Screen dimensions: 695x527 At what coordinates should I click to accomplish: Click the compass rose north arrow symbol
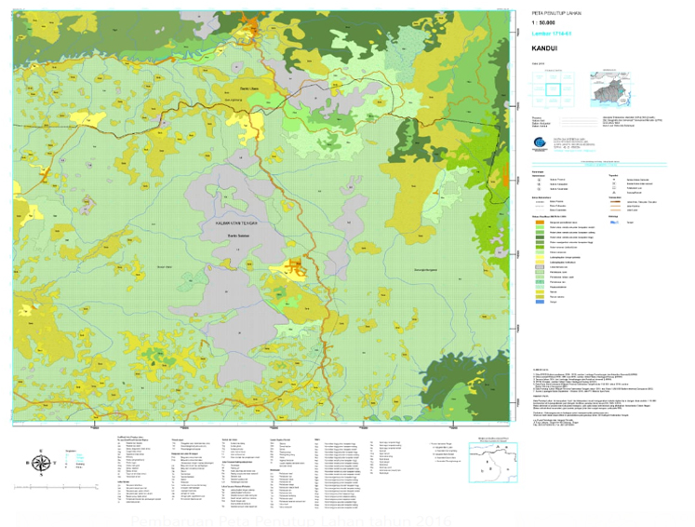tap(40, 462)
